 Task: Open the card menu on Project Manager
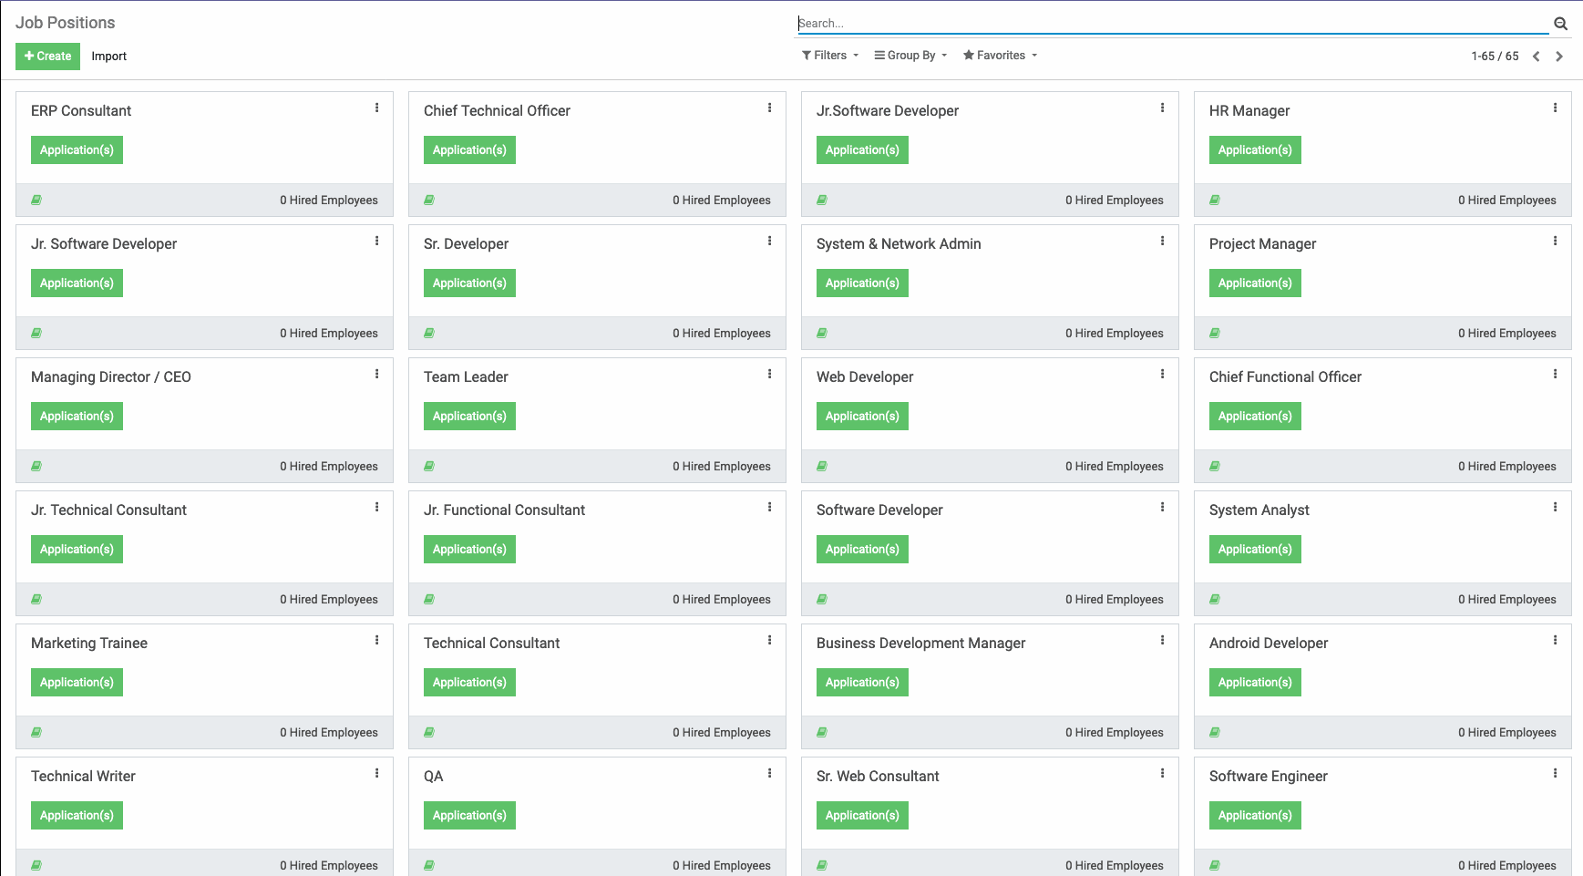[x=1555, y=241]
